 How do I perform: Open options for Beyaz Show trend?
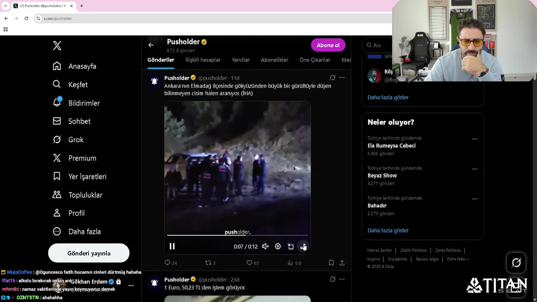474,169
